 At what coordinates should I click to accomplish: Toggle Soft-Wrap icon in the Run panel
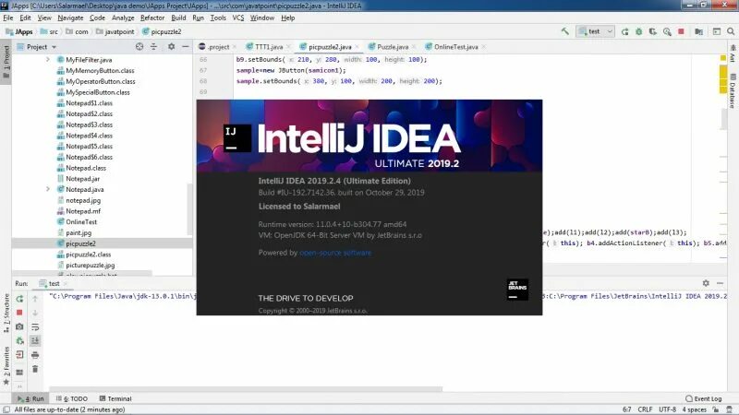click(35, 326)
